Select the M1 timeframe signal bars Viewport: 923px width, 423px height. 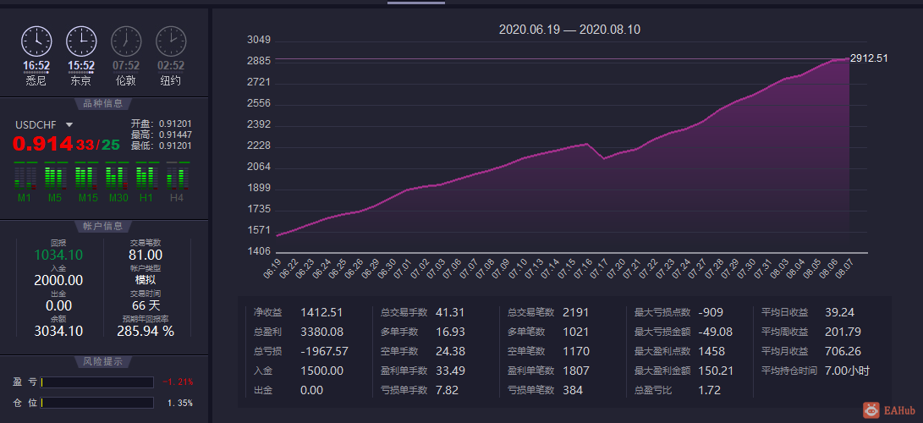pos(25,175)
